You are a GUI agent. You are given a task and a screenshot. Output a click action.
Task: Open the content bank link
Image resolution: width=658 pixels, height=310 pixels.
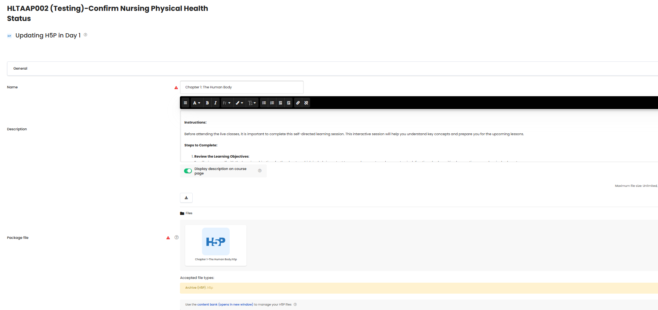[225, 305]
